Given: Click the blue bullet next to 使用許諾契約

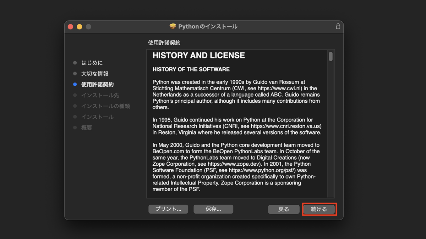Looking at the screenshot, I should [75, 85].
